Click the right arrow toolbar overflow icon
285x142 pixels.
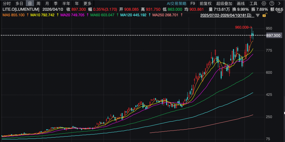[x=279, y=3]
